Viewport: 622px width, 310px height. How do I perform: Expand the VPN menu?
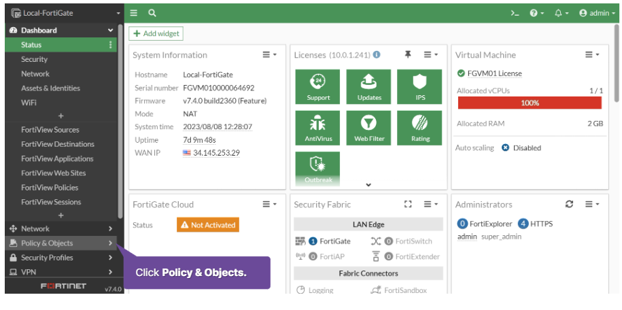(x=61, y=272)
